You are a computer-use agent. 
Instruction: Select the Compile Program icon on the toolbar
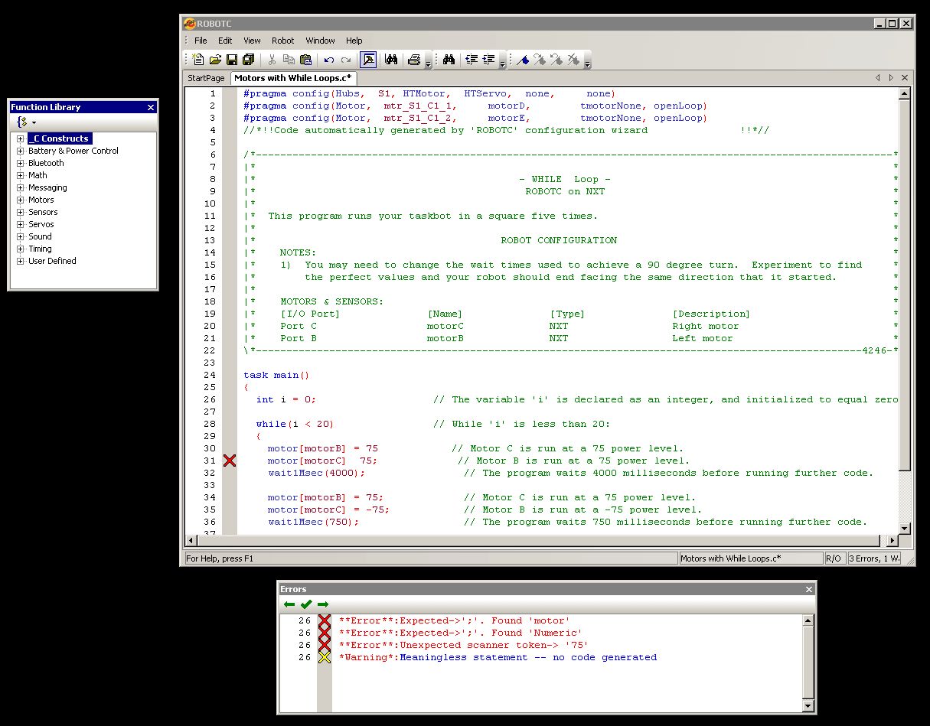point(368,59)
